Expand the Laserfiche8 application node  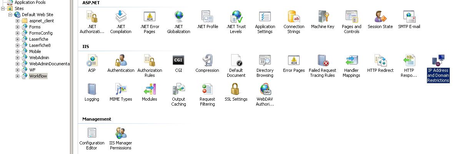pos(17,45)
